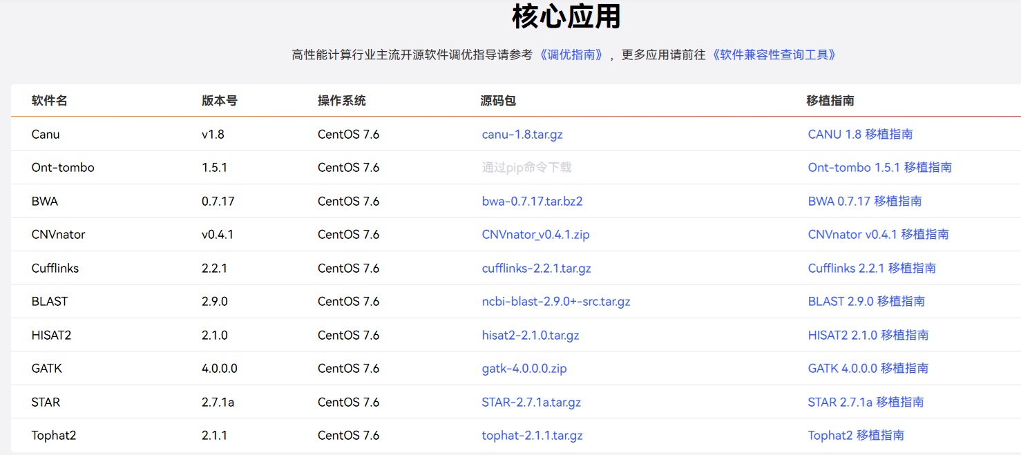Click the 2.1.1 version cell
The width and height of the screenshot is (1021, 455).
click(215, 436)
